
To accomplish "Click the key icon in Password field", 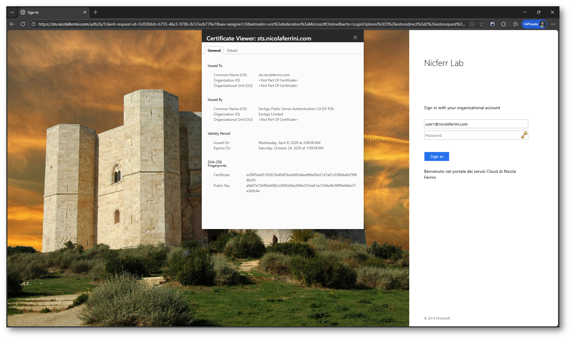I will click(524, 135).
